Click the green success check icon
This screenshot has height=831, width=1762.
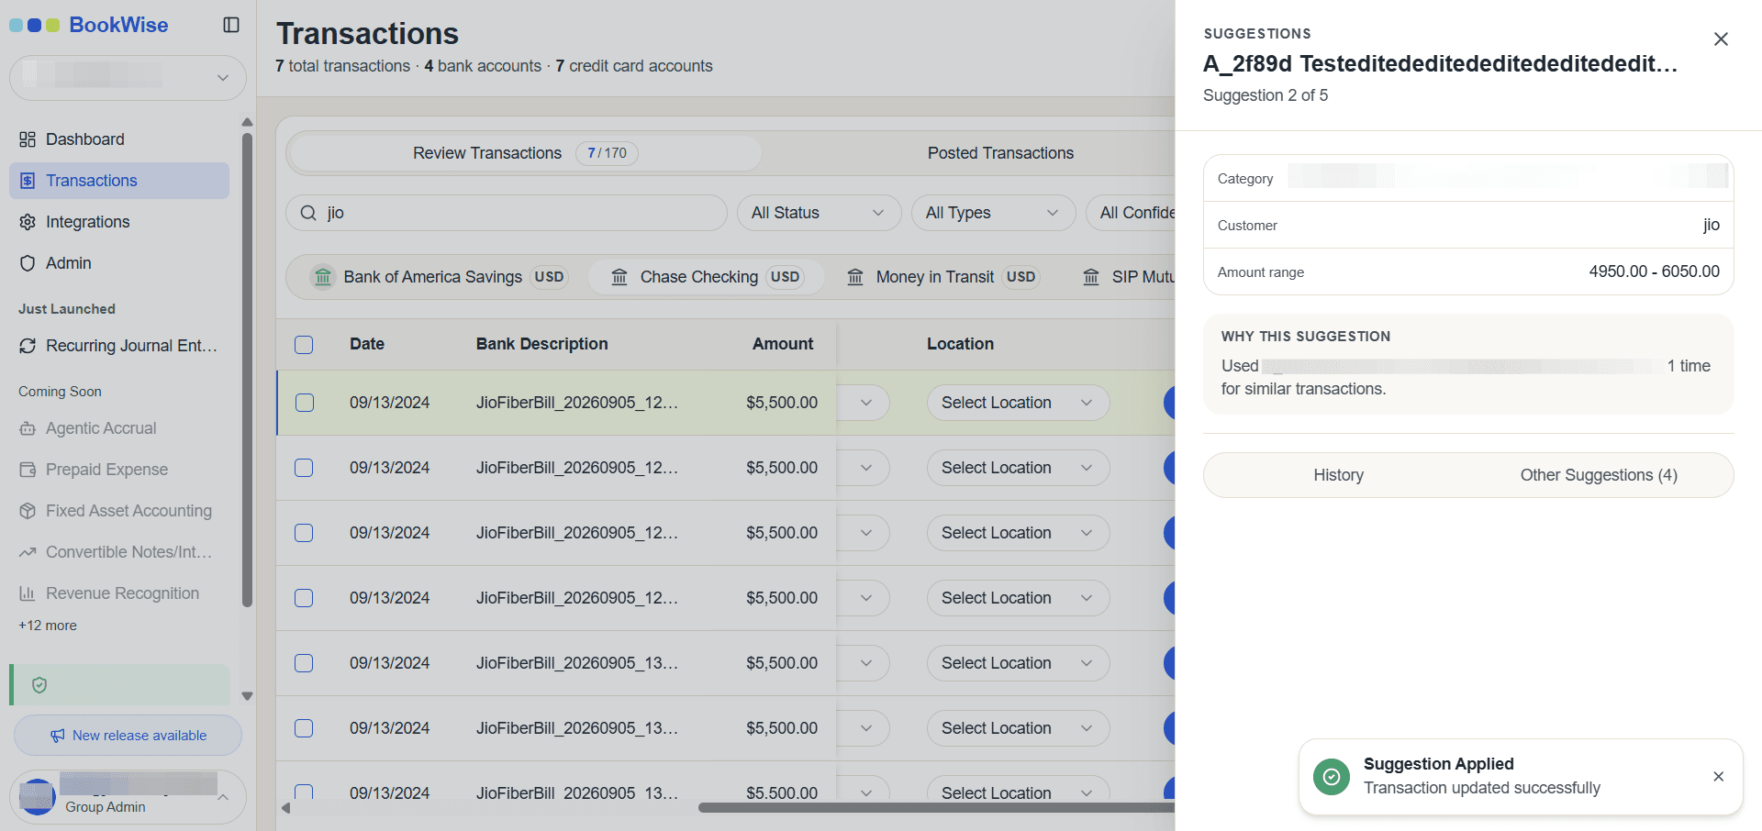pos(1331,777)
